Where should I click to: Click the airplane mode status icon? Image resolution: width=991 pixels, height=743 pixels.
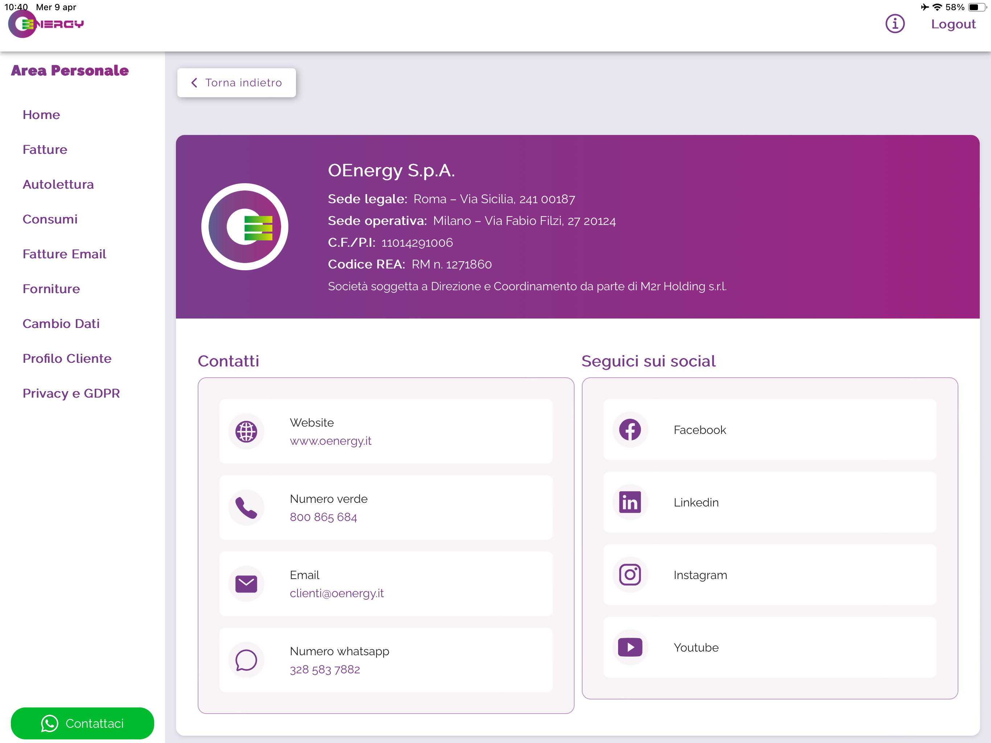(x=924, y=7)
